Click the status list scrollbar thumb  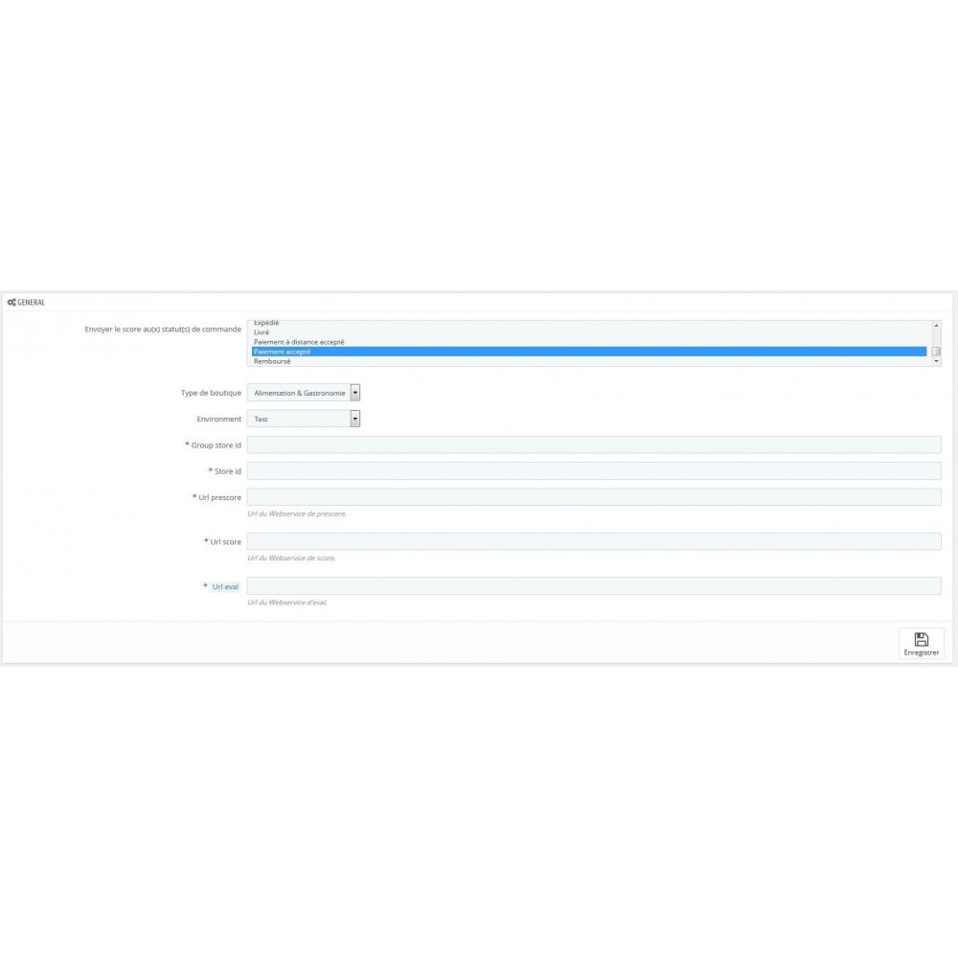point(936,352)
